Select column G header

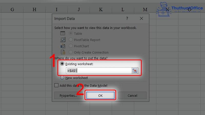[12, 9]
